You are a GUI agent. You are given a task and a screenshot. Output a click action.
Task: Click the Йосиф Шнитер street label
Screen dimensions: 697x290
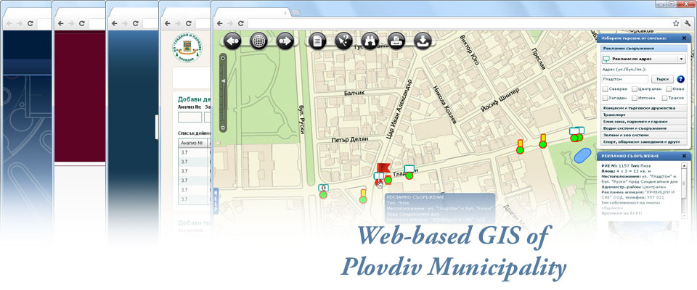tap(500, 100)
